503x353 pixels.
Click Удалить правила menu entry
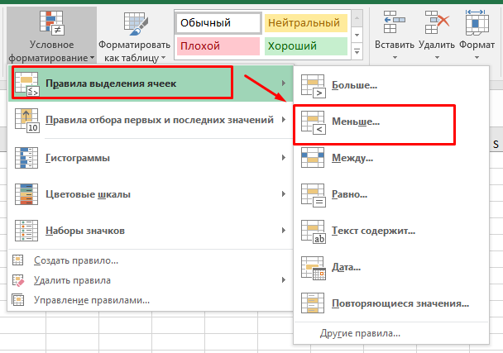click(x=151, y=280)
